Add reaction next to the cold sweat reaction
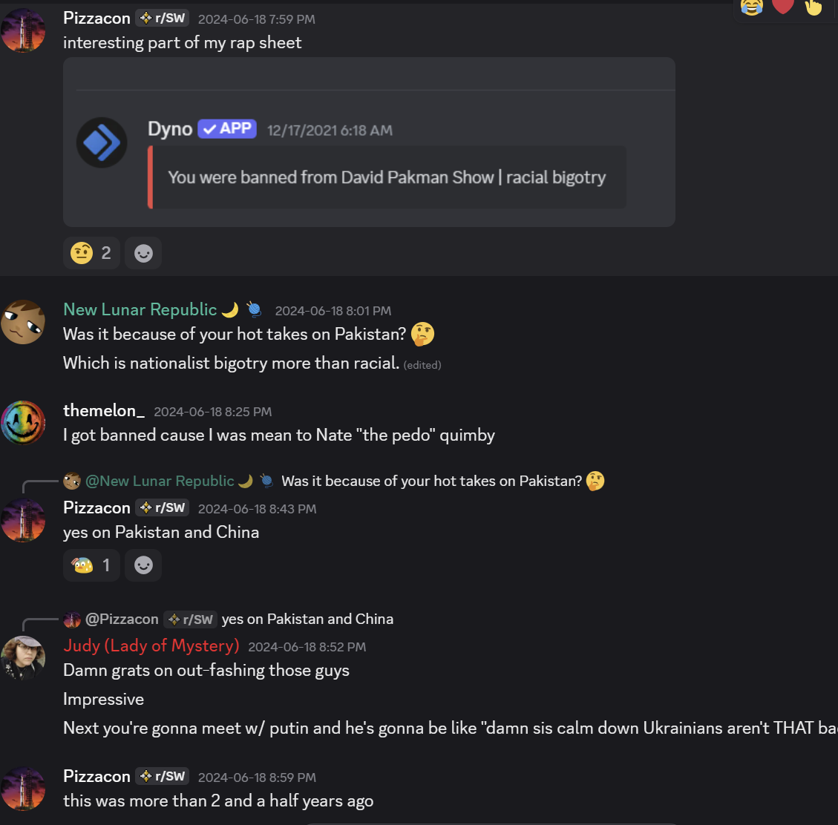Screen dimensions: 838x825 pos(143,565)
